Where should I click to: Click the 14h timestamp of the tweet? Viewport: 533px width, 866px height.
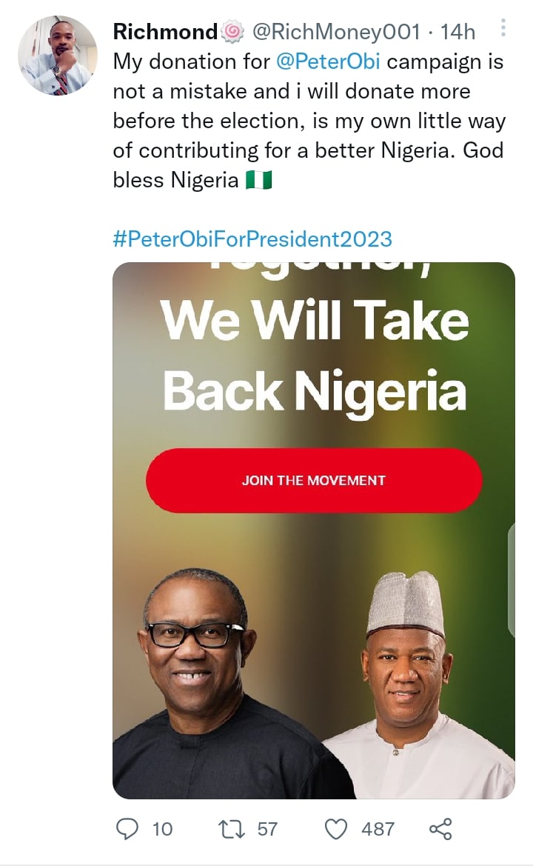[x=457, y=32]
